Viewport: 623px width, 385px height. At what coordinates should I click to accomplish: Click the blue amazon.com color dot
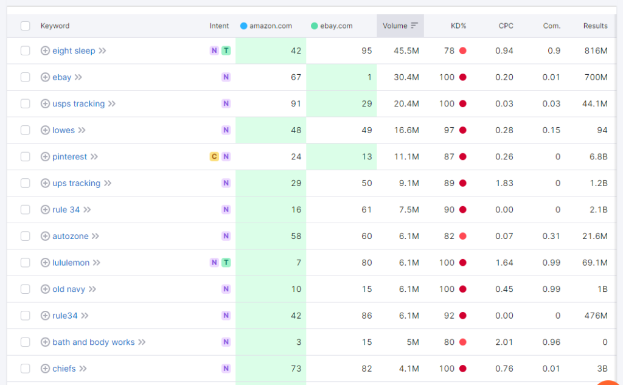click(x=244, y=26)
